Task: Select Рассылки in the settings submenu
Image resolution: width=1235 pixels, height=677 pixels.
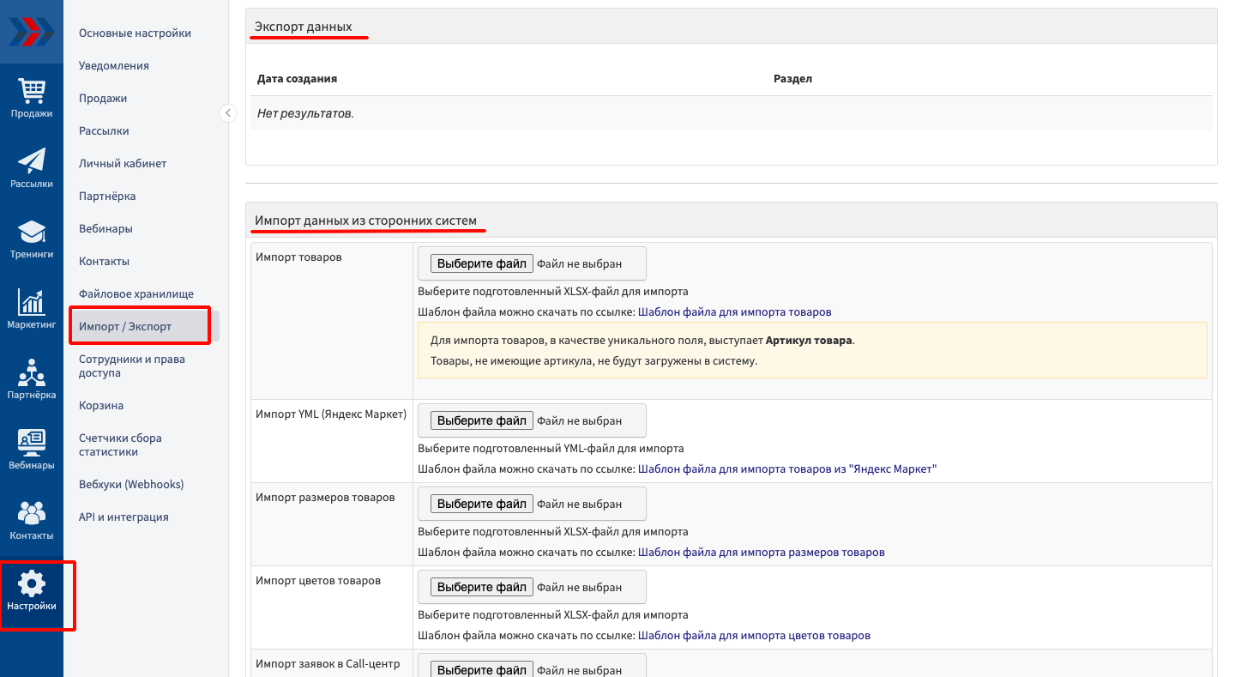Action: (x=104, y=131)
